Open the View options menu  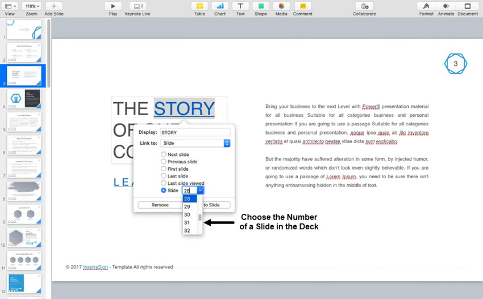(x=10, y=6)
